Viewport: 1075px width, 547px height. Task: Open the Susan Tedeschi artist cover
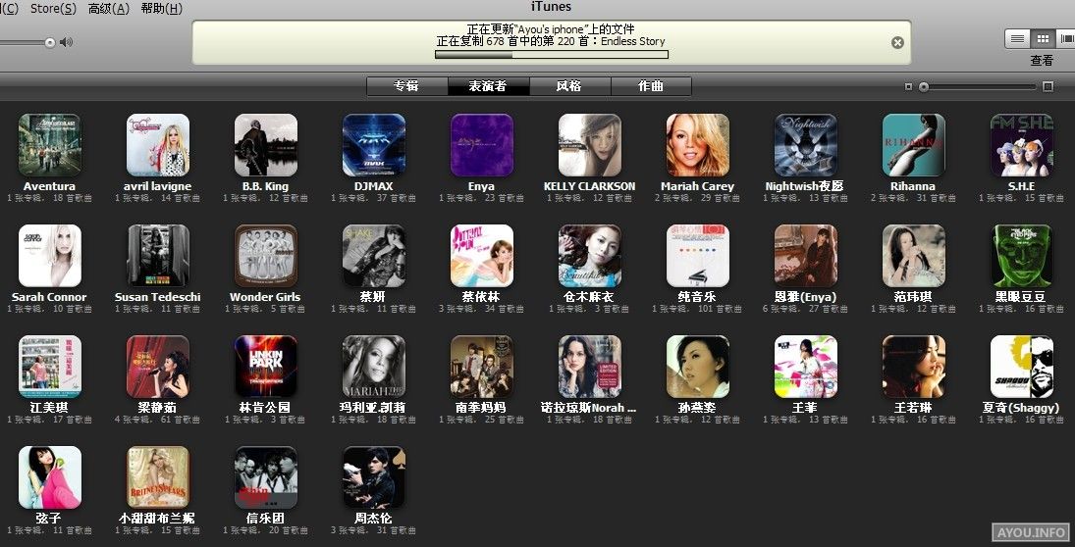(x=158, y=256)
